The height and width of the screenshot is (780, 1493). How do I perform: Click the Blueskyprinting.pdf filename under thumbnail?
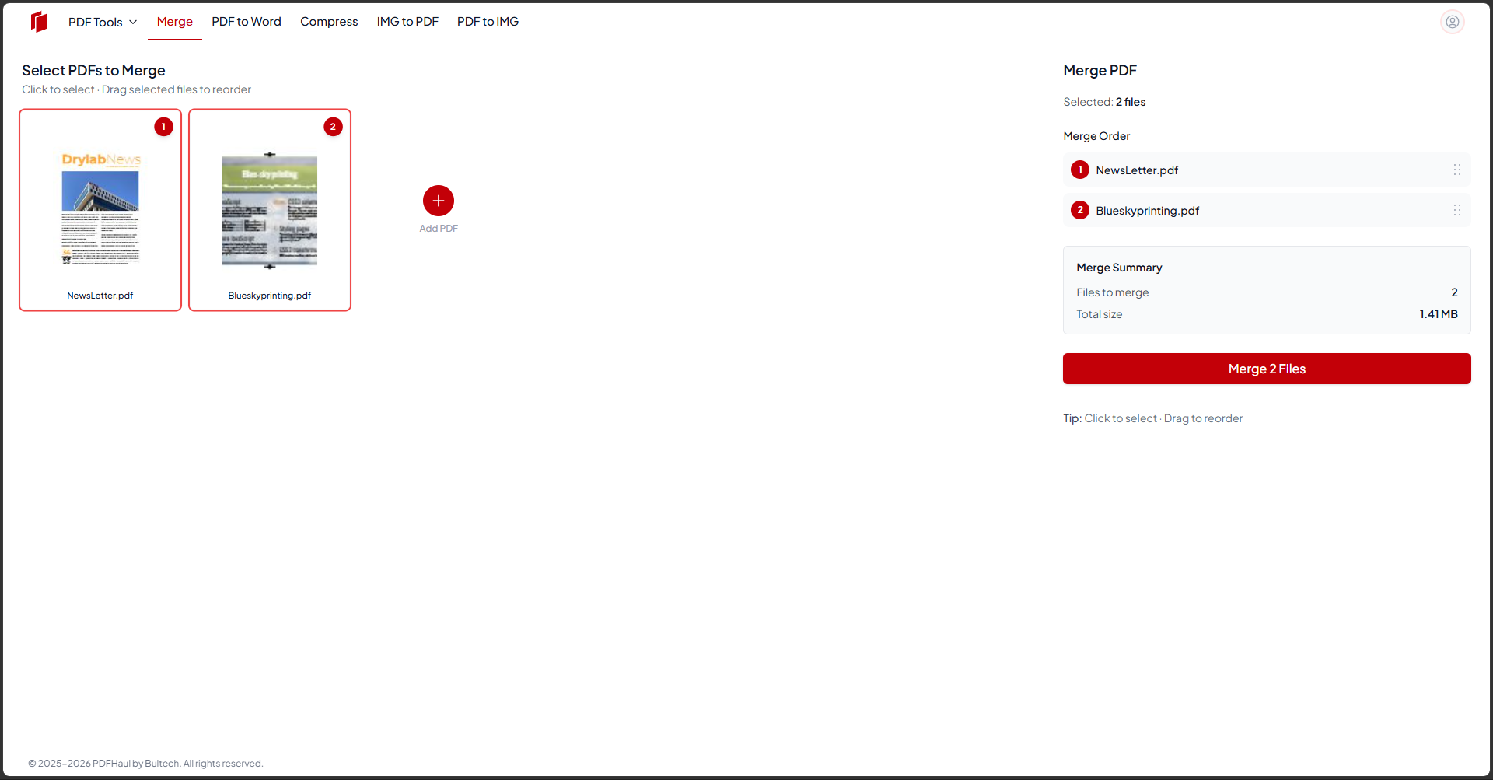coord(270,296)
